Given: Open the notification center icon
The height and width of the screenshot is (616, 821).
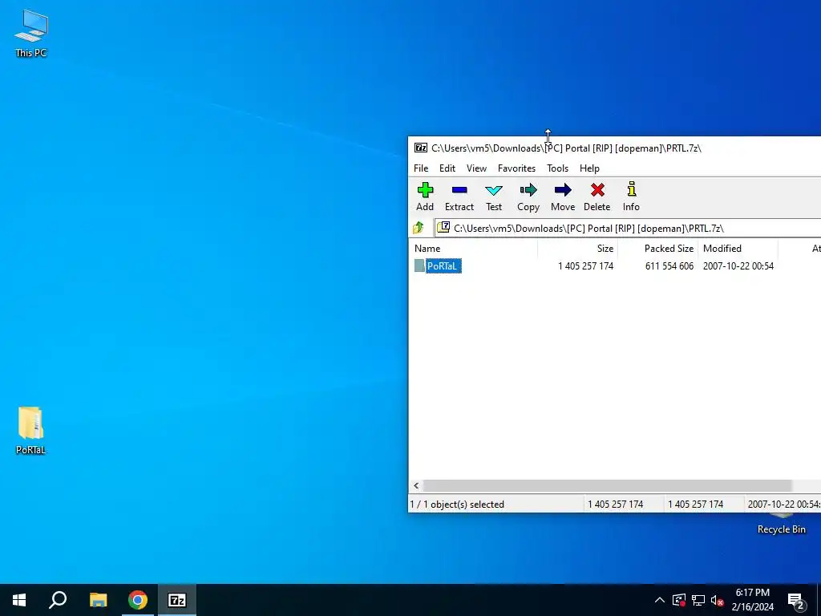Looking at the screenshot, I should [796, 601].
